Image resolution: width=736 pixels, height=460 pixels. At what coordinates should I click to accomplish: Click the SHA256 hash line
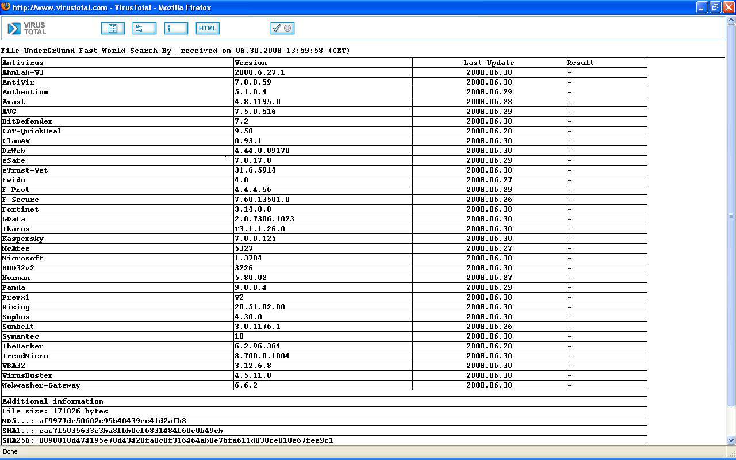[168, 440]
